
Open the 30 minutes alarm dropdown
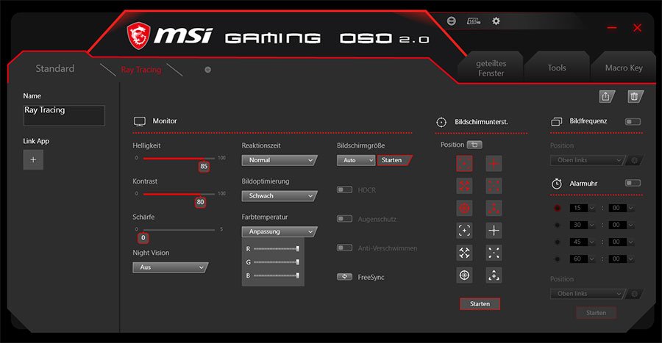582,225
